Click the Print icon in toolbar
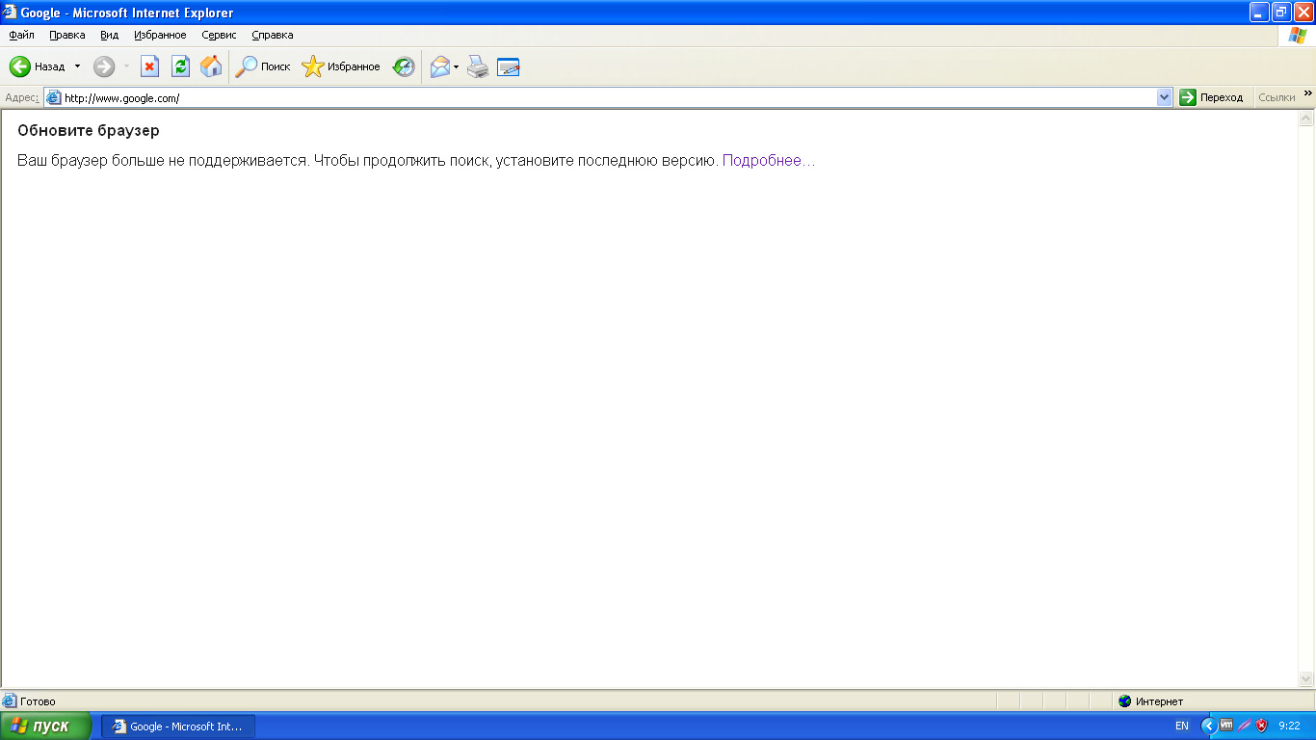The image size is (1316, 740). coord(478,66)
